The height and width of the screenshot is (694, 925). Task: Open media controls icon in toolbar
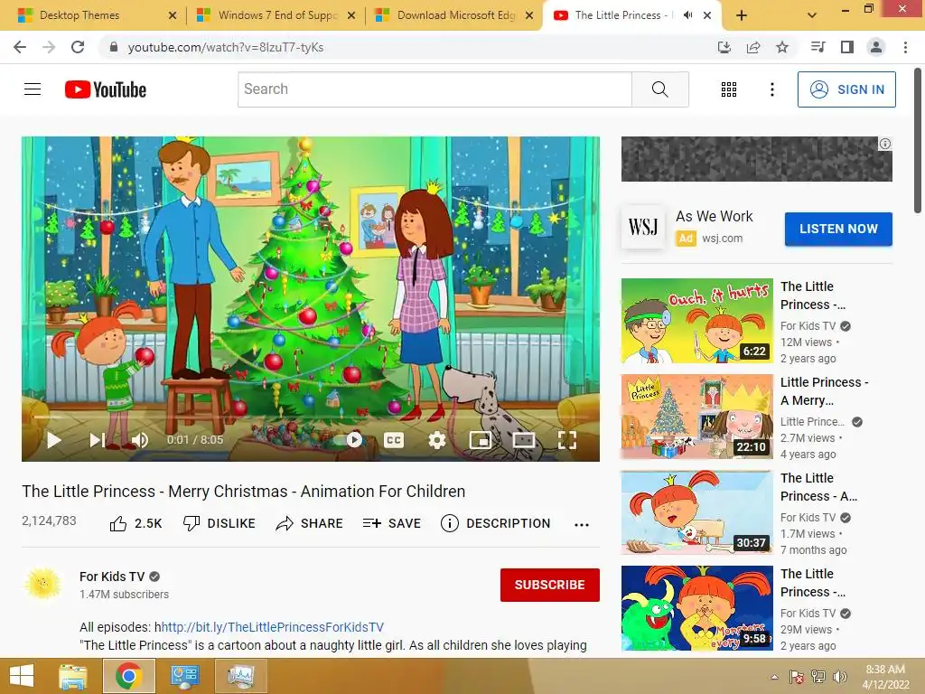tap(818, 47)
